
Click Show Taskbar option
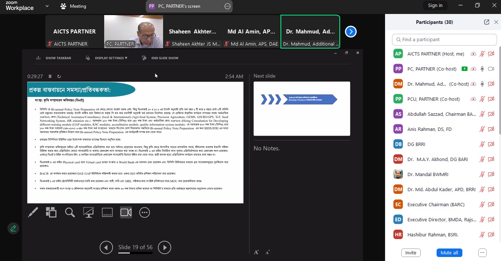click(54, 58)
